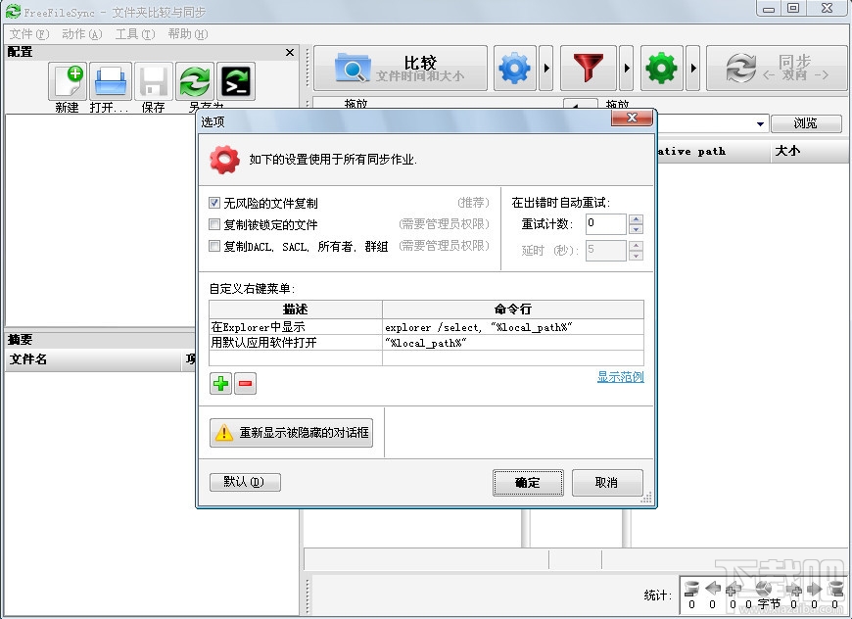Open the filter settings funnel icon
The image size is (852, 619).
pyautogui.click(x=589, y=68)
